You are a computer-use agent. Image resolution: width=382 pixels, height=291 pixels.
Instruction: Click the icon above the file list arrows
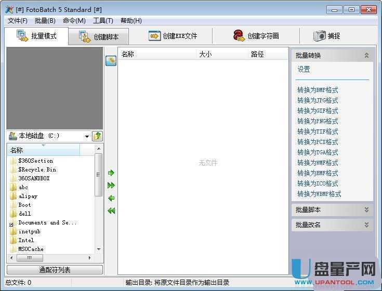(x=111, y=61)
